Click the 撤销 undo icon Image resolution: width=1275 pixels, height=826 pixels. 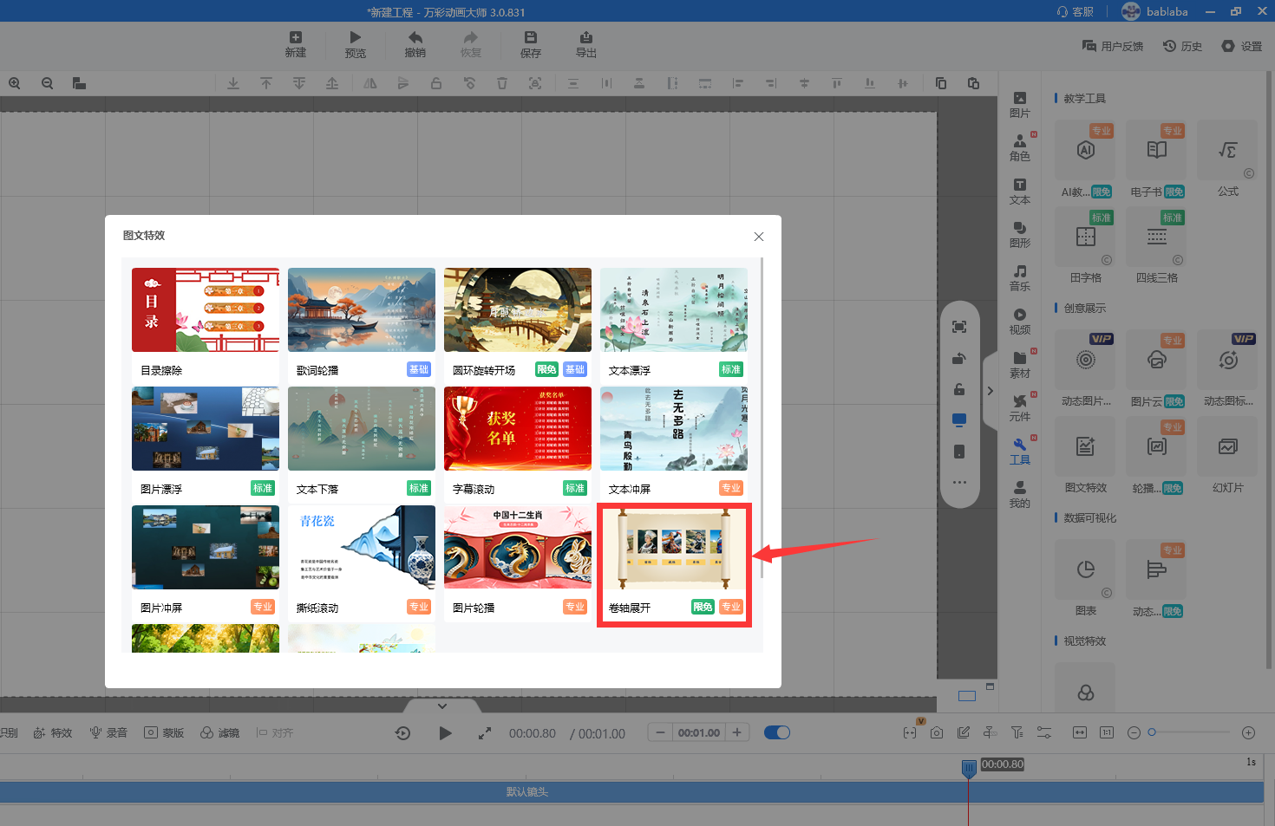pyautogui.click(x=415, y=37)
